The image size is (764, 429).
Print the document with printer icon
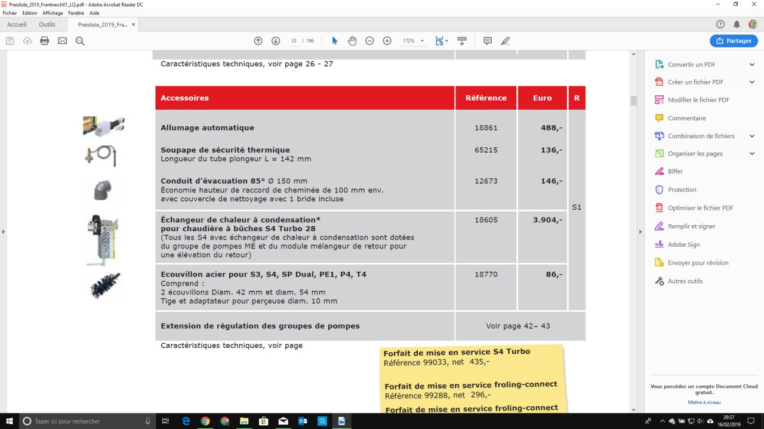(x=44, y=41)
